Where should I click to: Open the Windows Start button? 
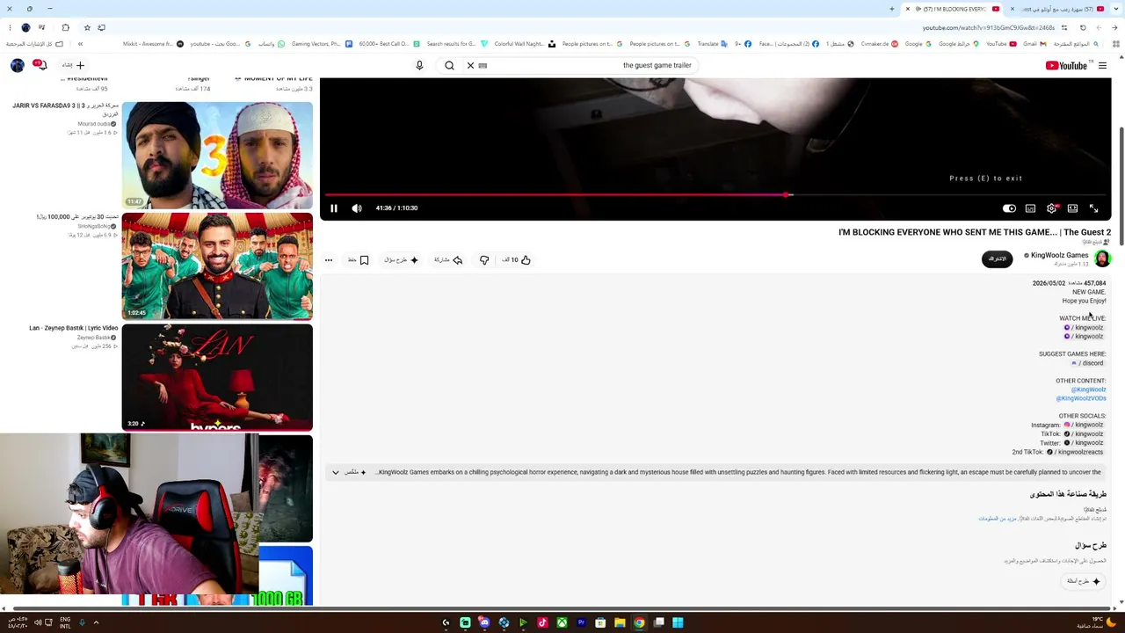(x=678, y=622)
